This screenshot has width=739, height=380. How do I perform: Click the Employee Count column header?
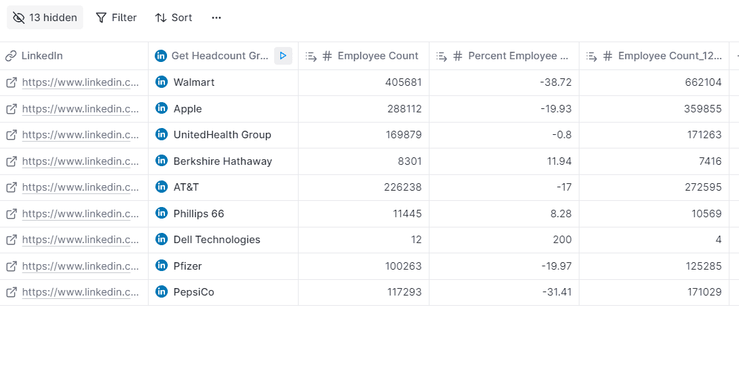pyautogui.click(x=378, y=56)
